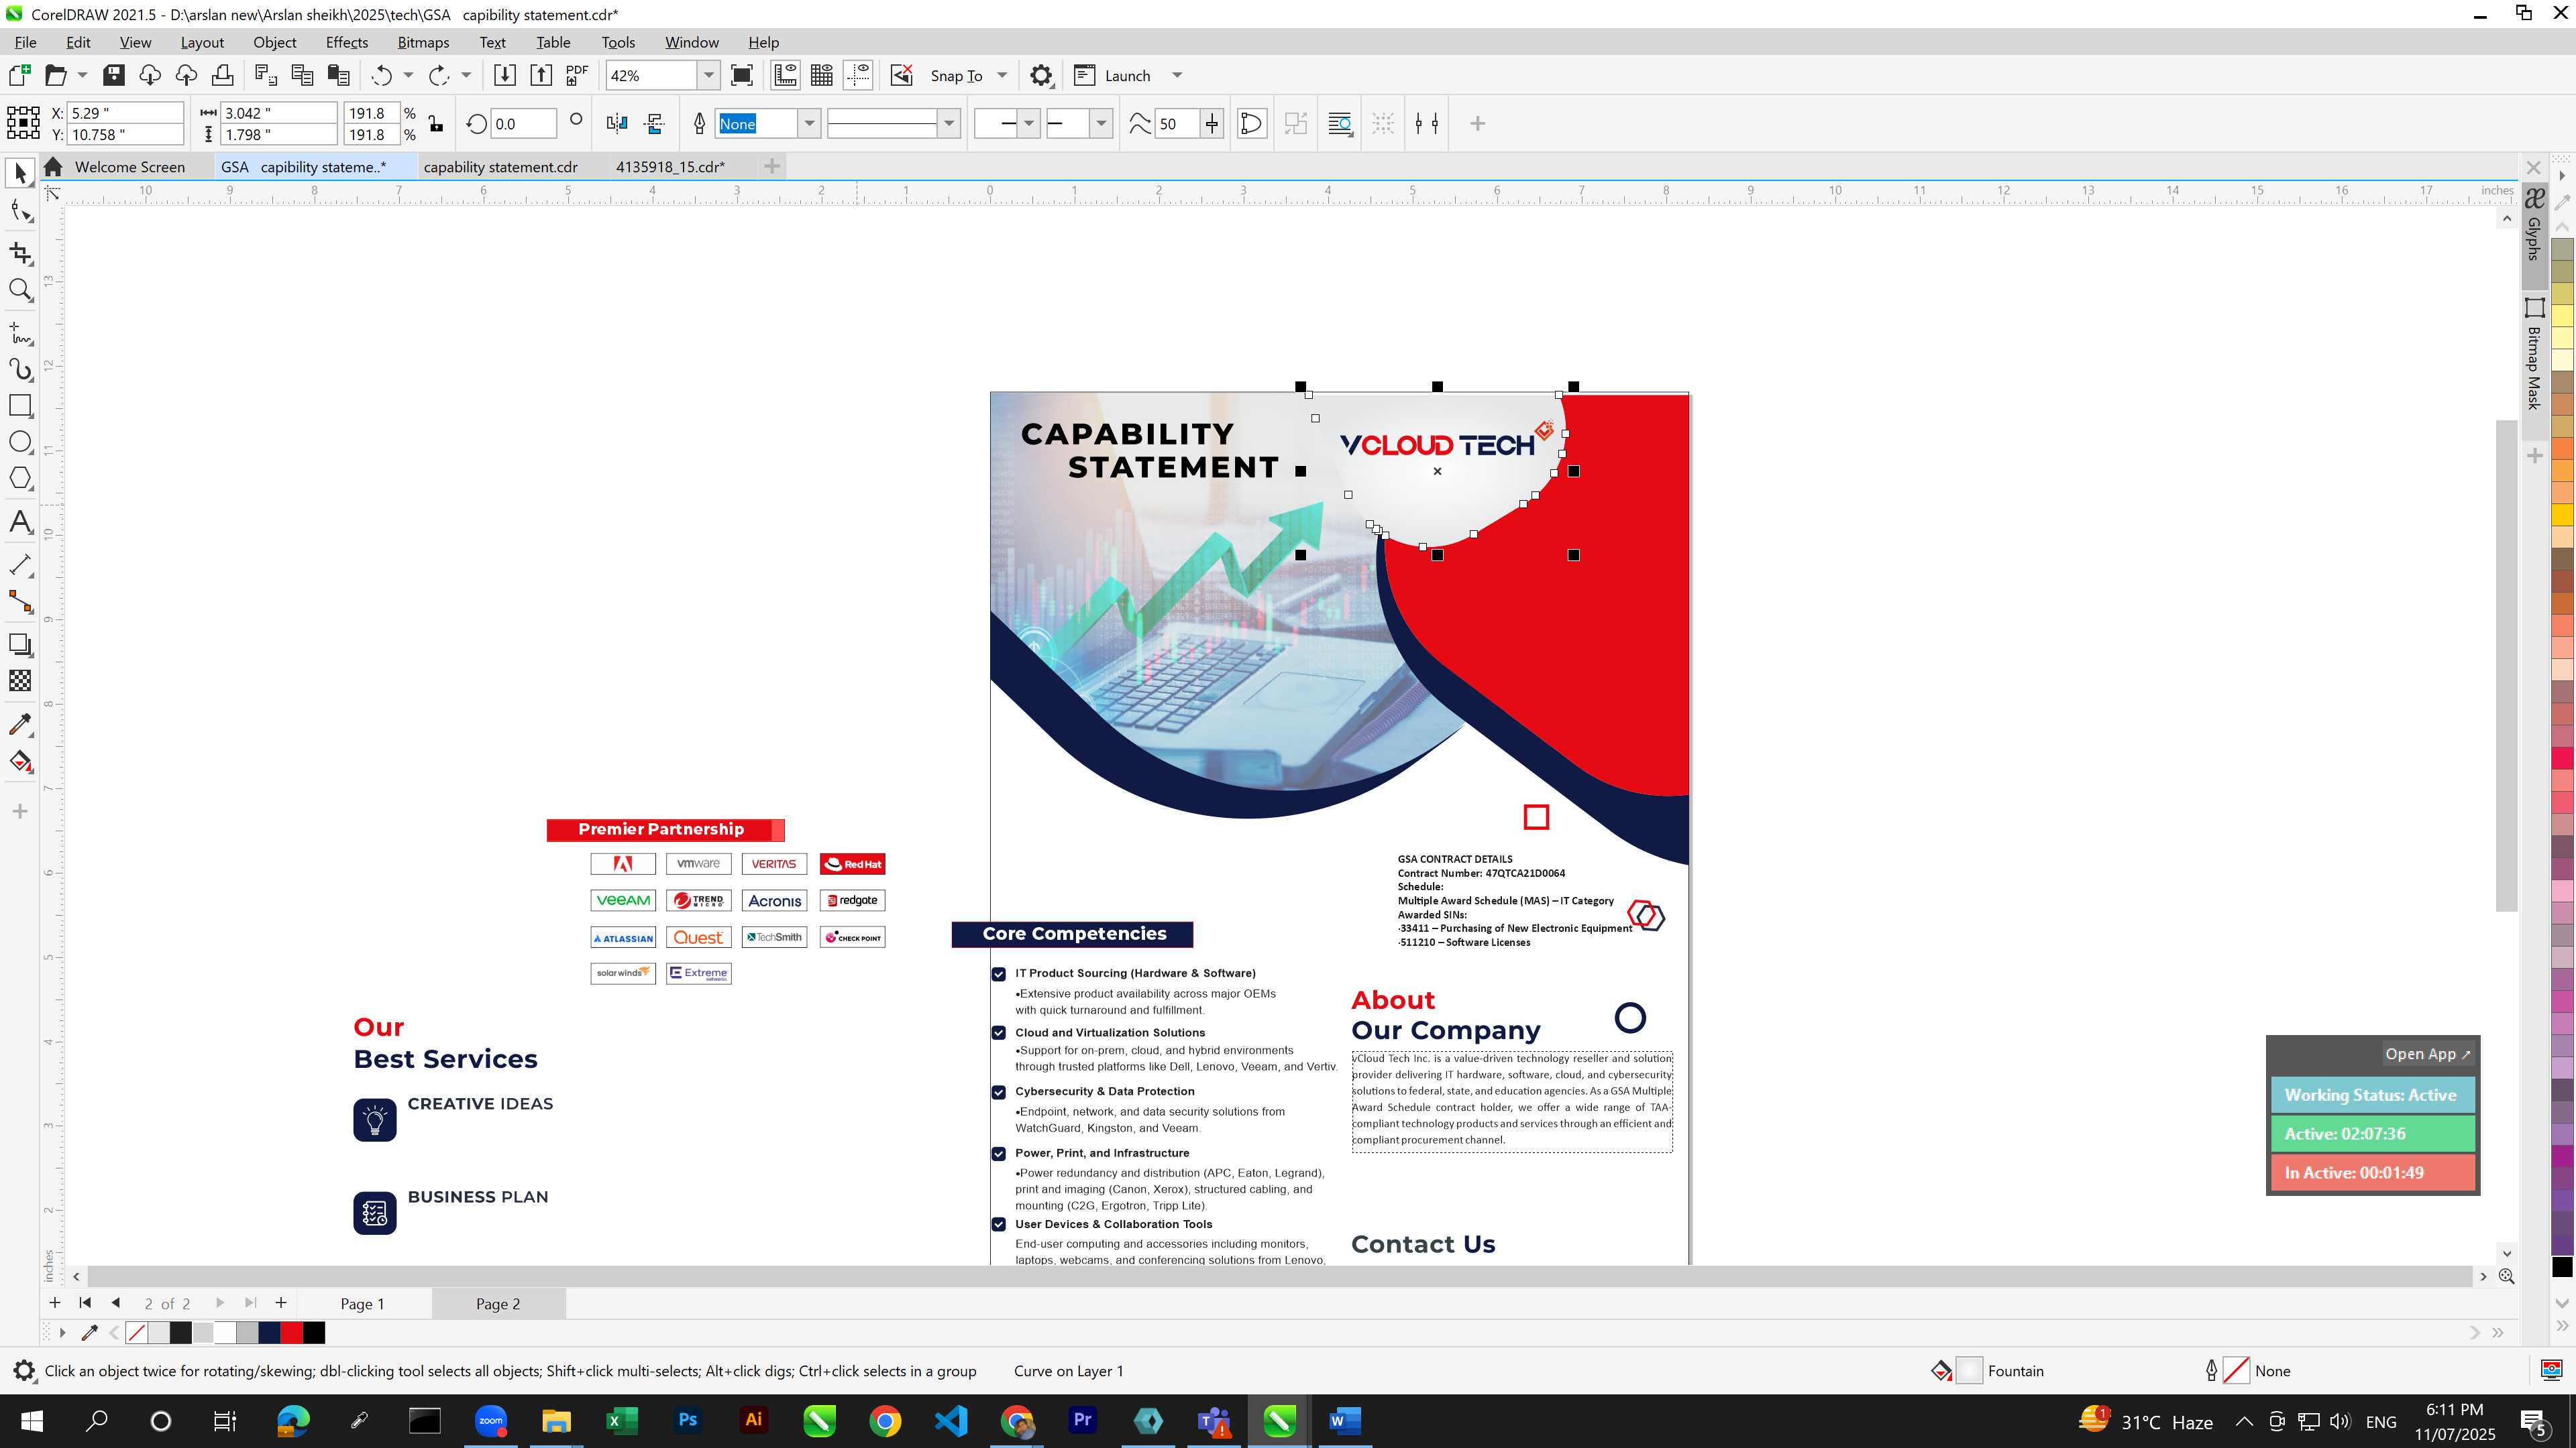Toggle Snap Off button
This screenshot has height=1448, width=2576.
902,76
